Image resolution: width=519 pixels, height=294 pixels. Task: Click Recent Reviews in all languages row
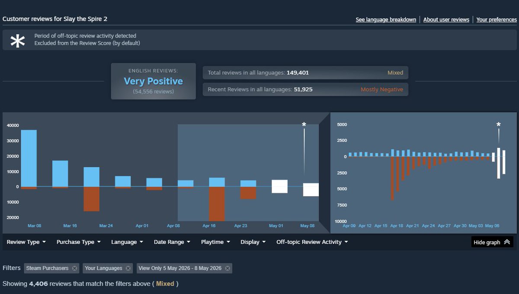coord(305,89)
